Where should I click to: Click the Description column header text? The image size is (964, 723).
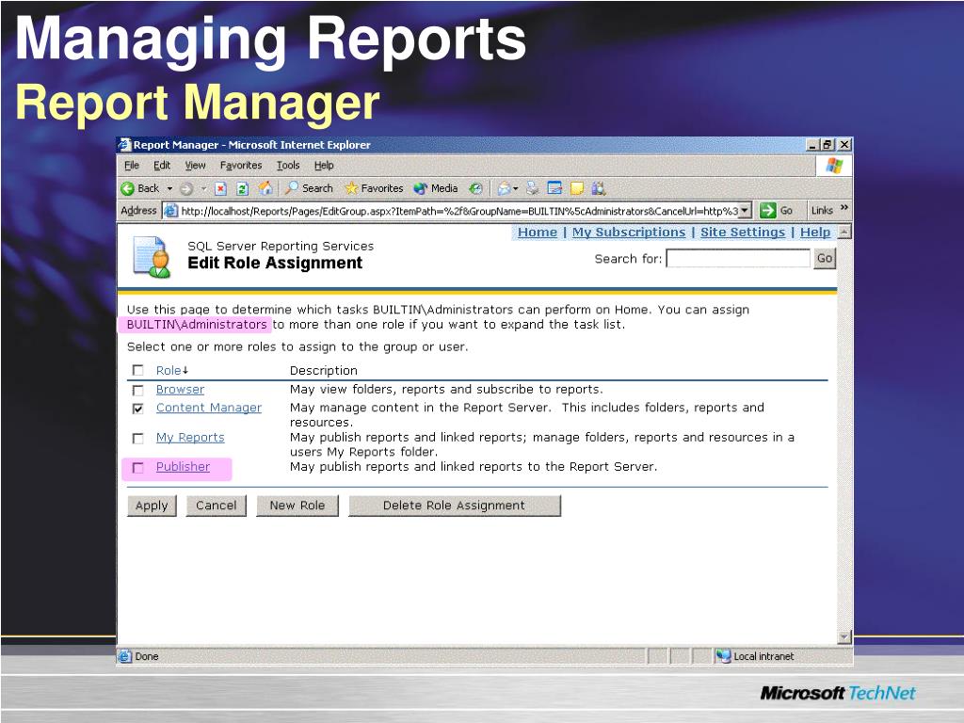324,370
